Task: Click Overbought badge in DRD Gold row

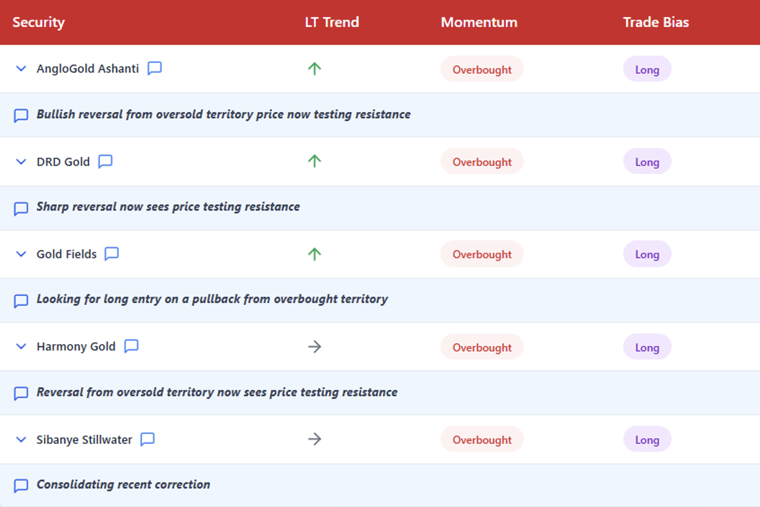Action: coord(482,162)
